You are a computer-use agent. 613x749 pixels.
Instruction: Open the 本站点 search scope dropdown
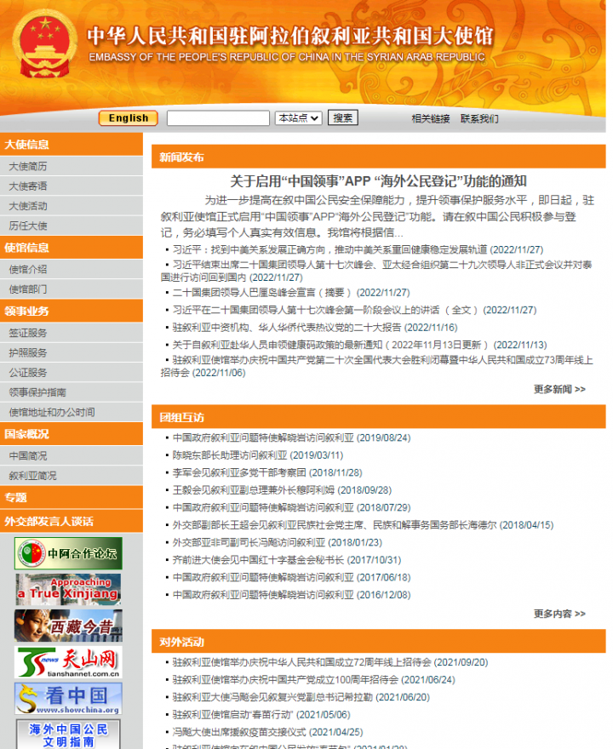click(298, 118)
